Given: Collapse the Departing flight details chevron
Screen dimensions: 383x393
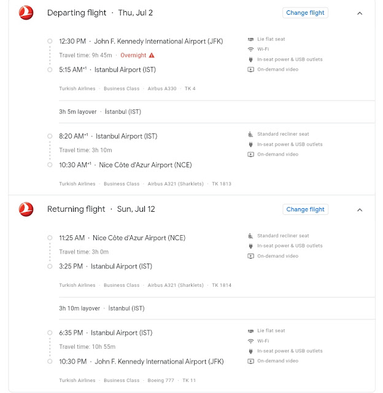Looking at the screenshot, I should tap(360, 14).
